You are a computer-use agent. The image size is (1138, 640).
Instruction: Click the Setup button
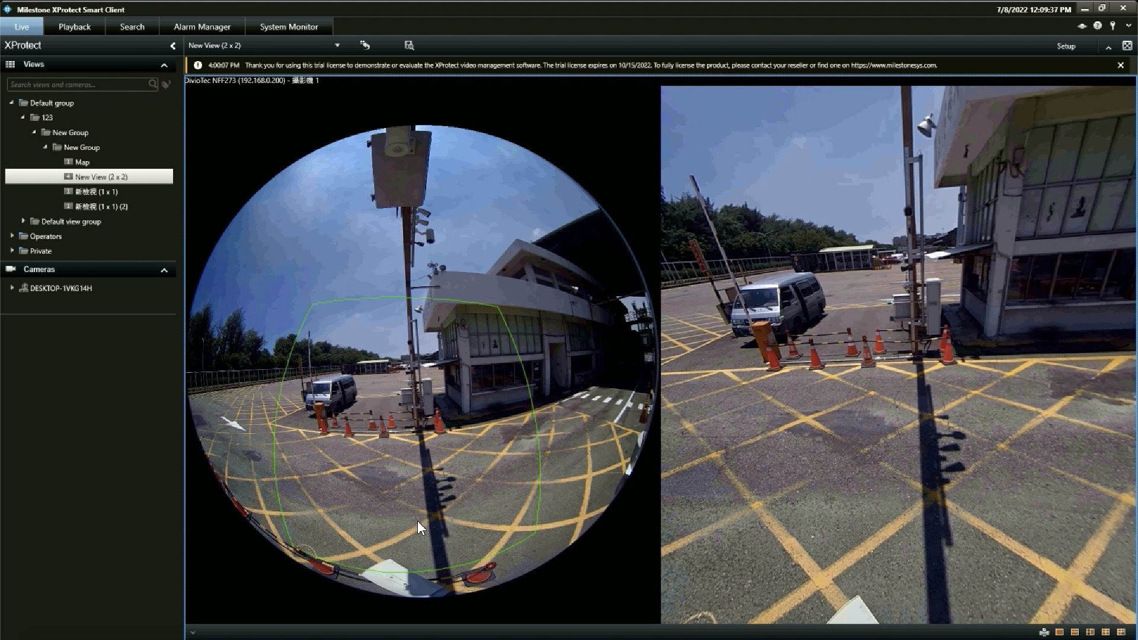click(1066, 46)
